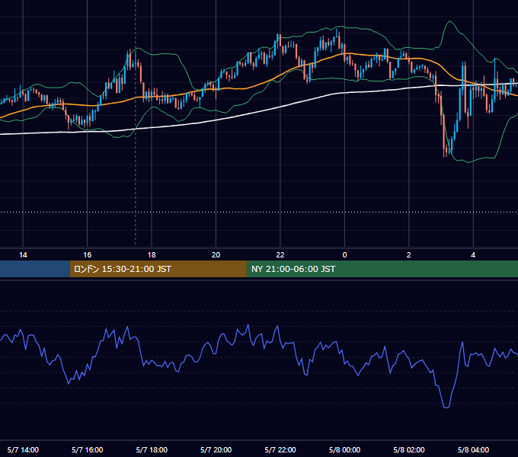Click the 5/7 20:00 label on the oscillator axis
This screenshot has width=518, height=457.
click(x=216, y=449)
